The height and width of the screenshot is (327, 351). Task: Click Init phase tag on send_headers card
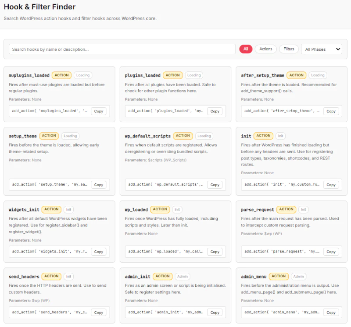[68, 276]
